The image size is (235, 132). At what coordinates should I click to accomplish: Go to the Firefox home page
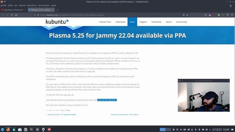[x=16, y=15]
